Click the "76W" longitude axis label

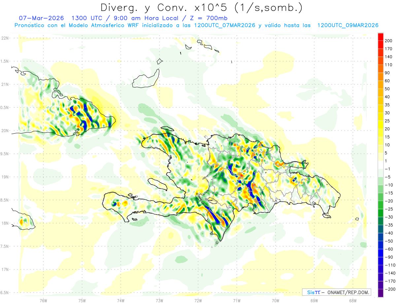[x=43, y=300]
